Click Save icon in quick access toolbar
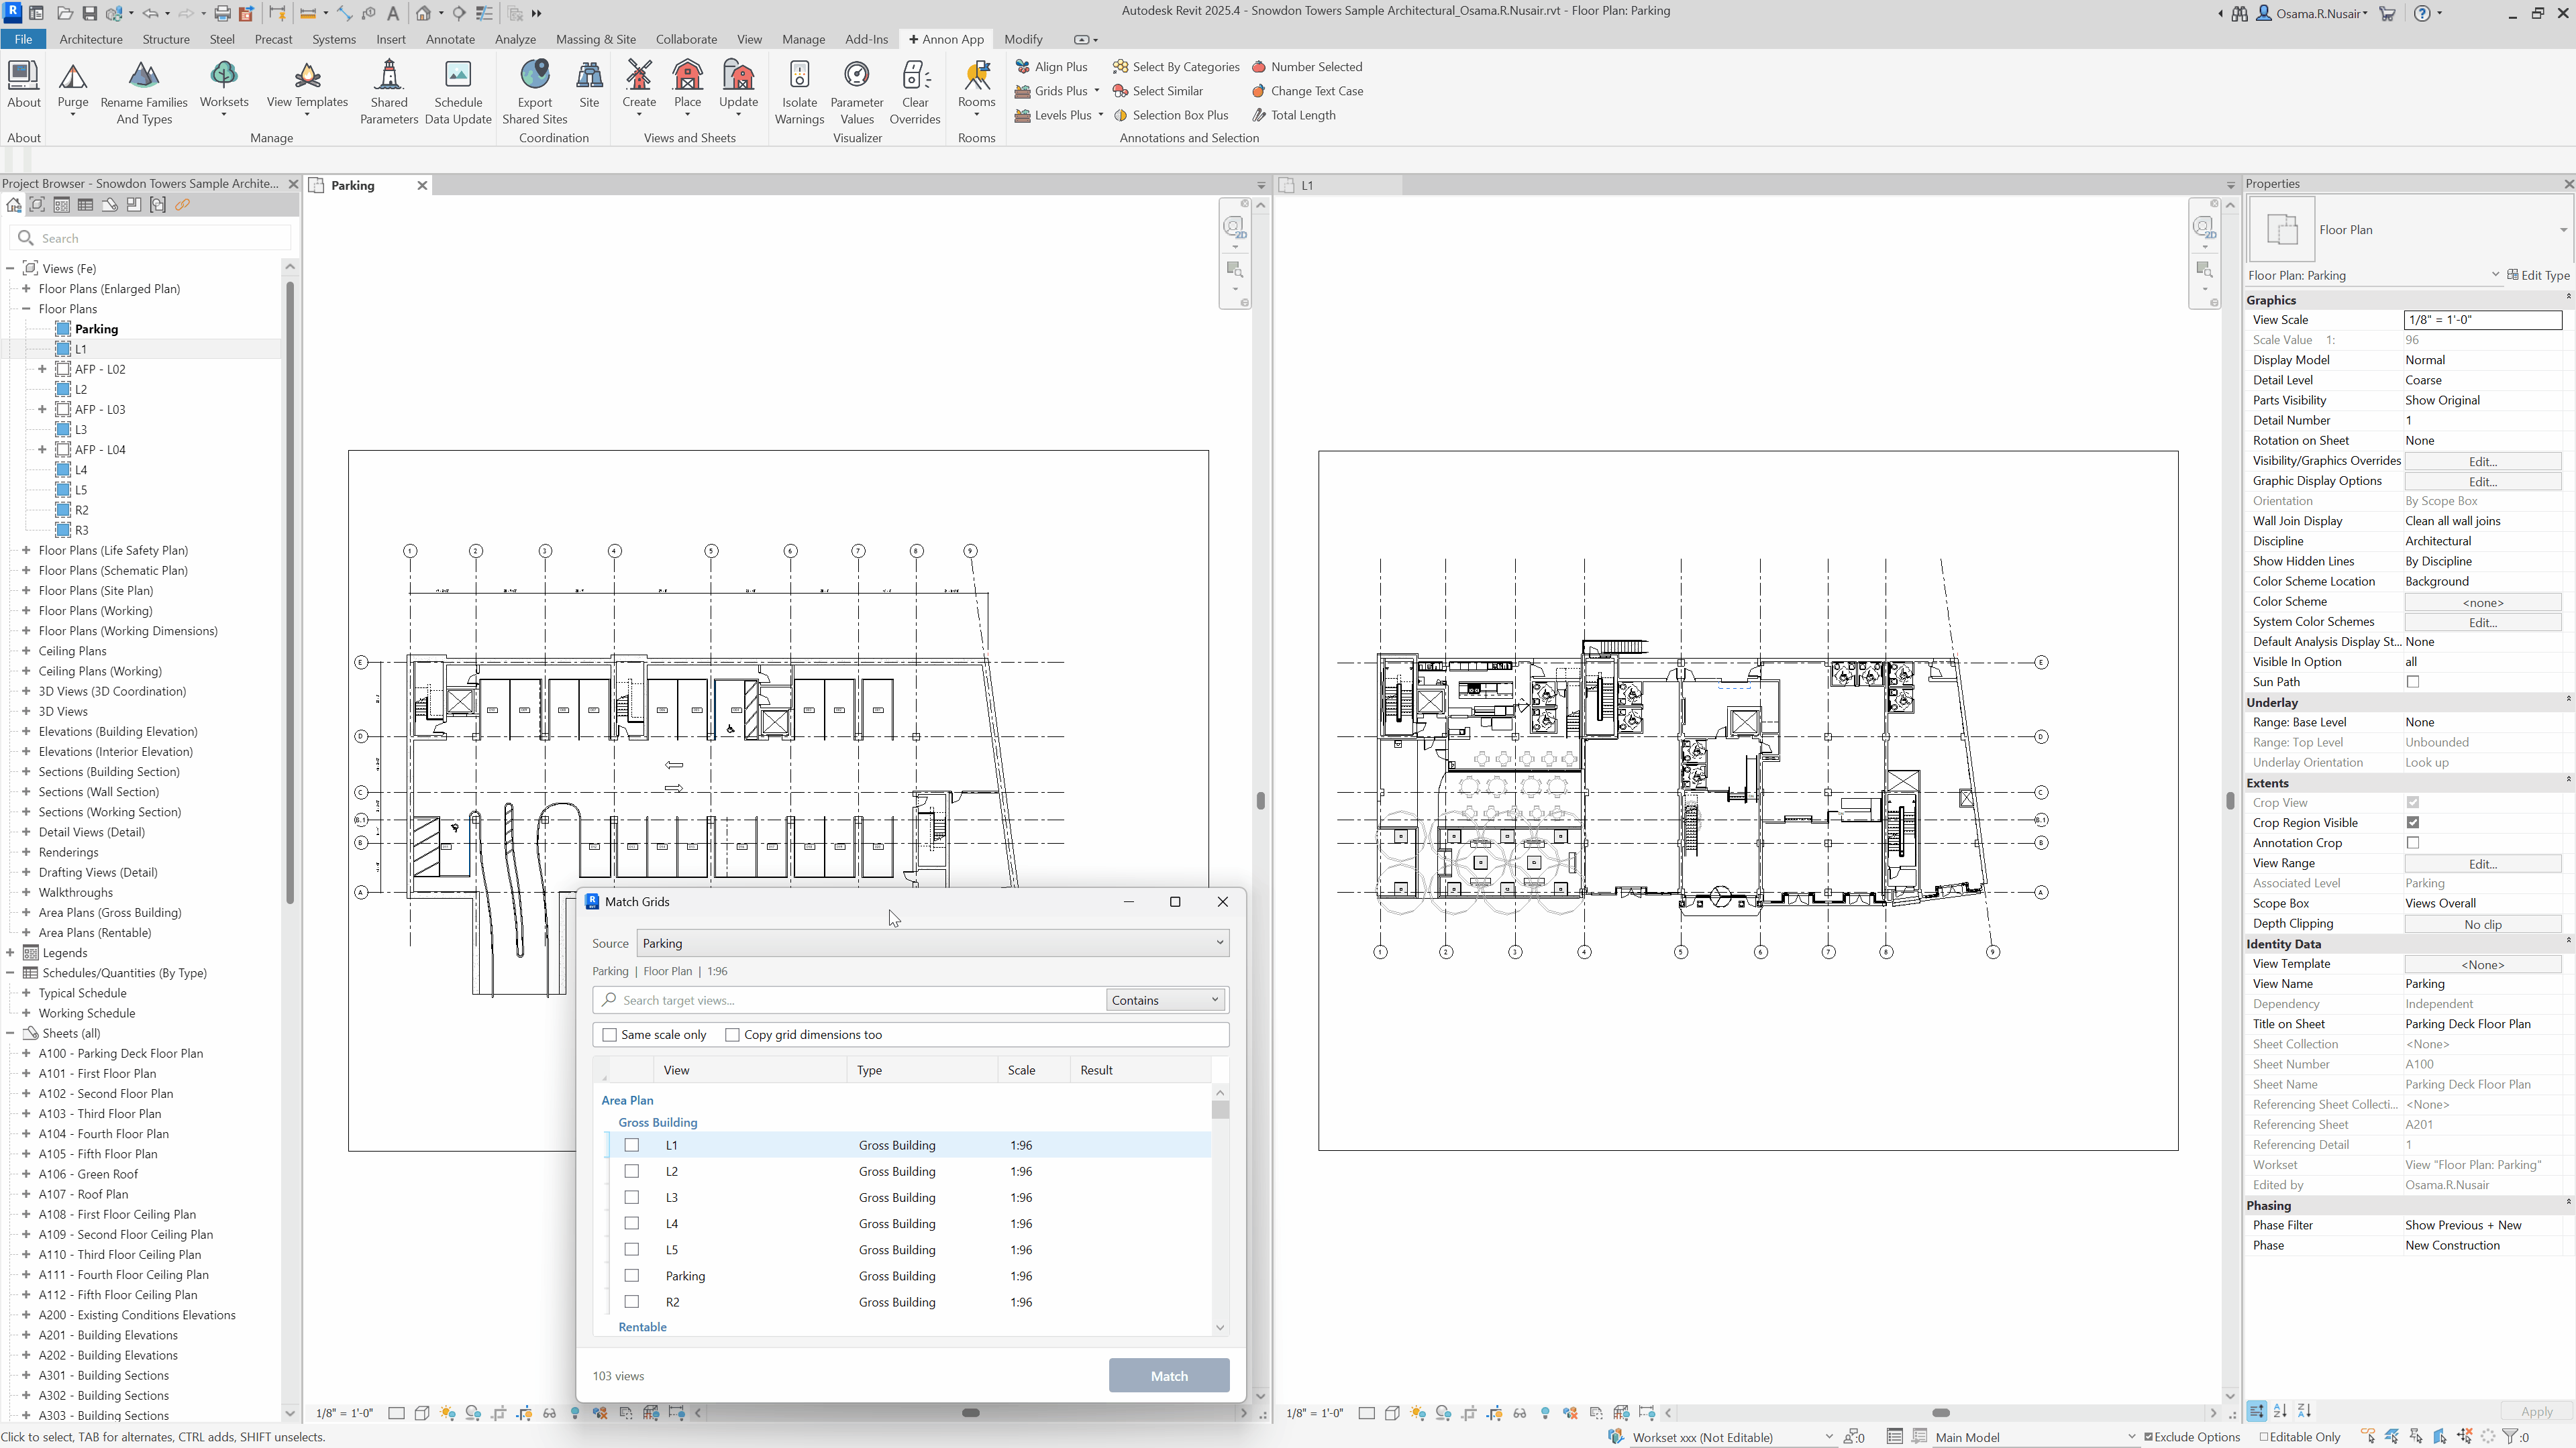This screenshot has height=1448, width=2576. pyautogui.click(x=89, y=13)
